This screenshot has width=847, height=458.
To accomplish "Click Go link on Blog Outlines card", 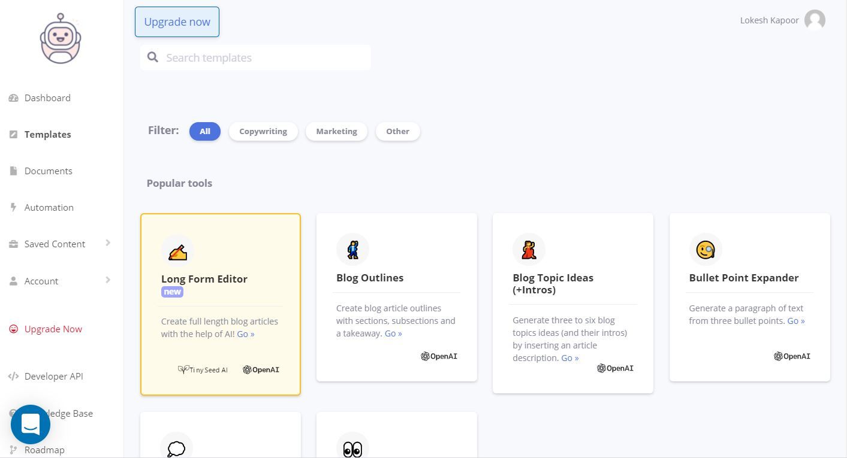I will 393,333.
